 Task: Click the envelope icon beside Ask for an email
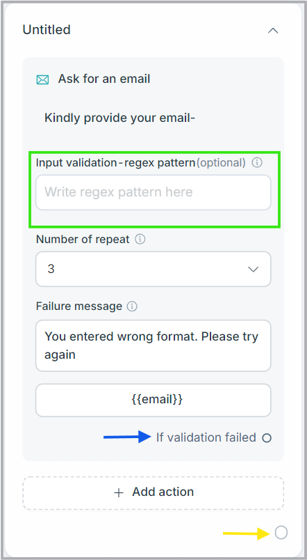click(x=43, y=79)
